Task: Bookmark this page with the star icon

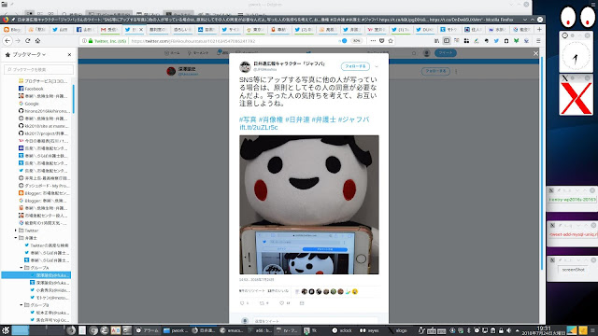Action: click(391, 41)
